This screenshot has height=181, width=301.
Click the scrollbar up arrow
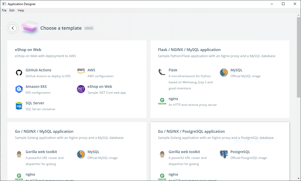point(298,15)
